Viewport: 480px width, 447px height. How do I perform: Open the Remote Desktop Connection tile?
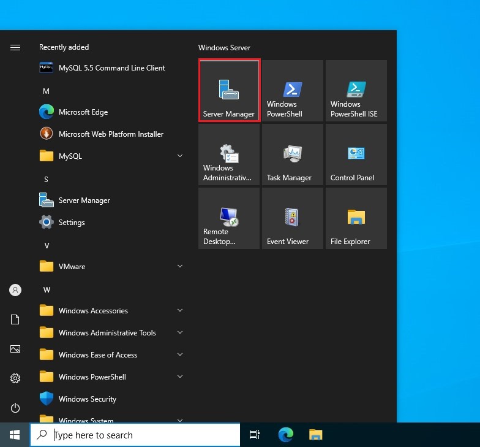pyautogui.click(x=229, y=218)
